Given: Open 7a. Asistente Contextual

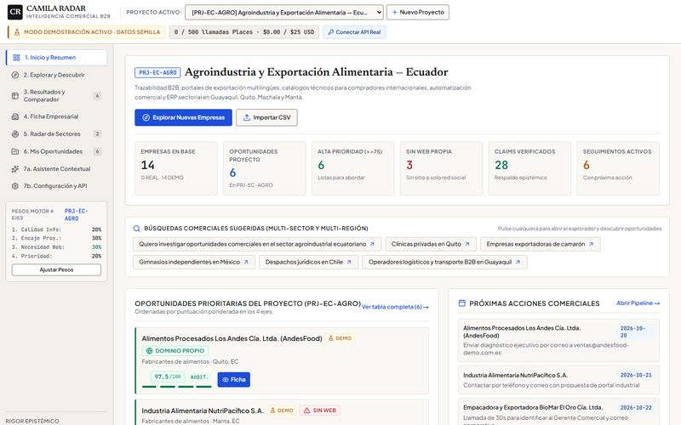Looking at the screenshot, I should point(56,168).
